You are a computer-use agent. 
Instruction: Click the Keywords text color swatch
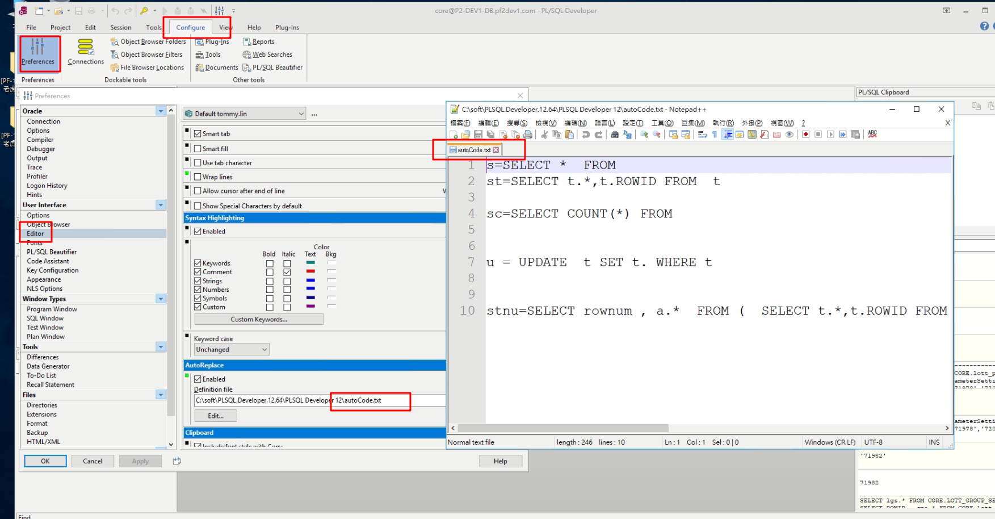pyautogui.click(x=310, y=263)
